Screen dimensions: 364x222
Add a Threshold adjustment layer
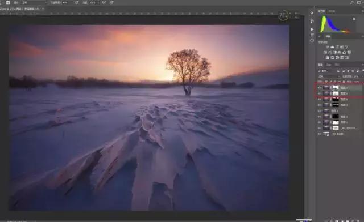pyautogui.click(x=337, y=58)
